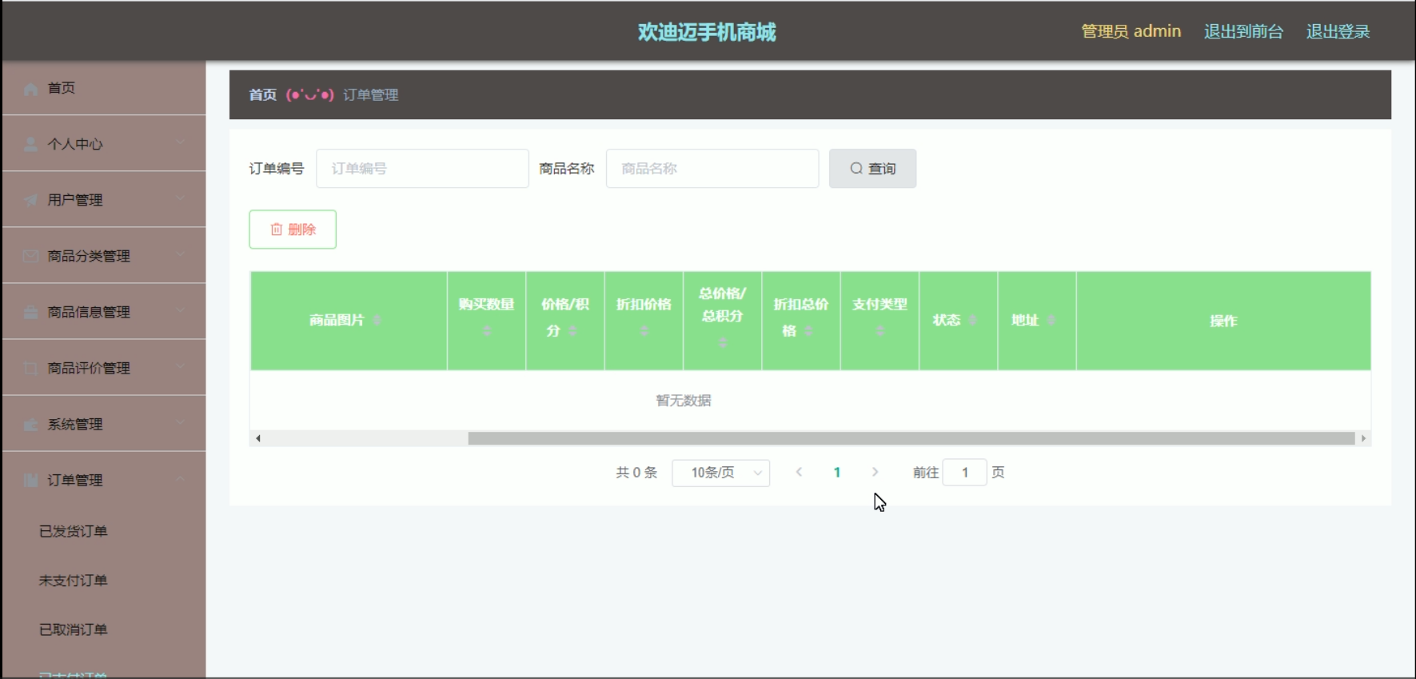
Task: Sort by 折扣总价格 column arrows
Action: coord(808,331)
